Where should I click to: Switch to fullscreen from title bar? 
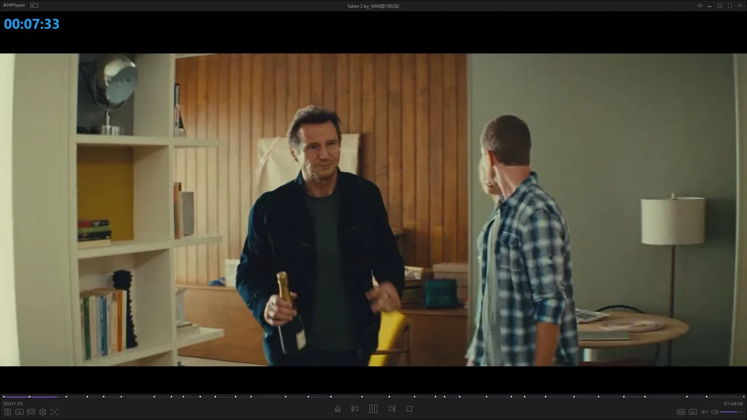tap(729, 5)
